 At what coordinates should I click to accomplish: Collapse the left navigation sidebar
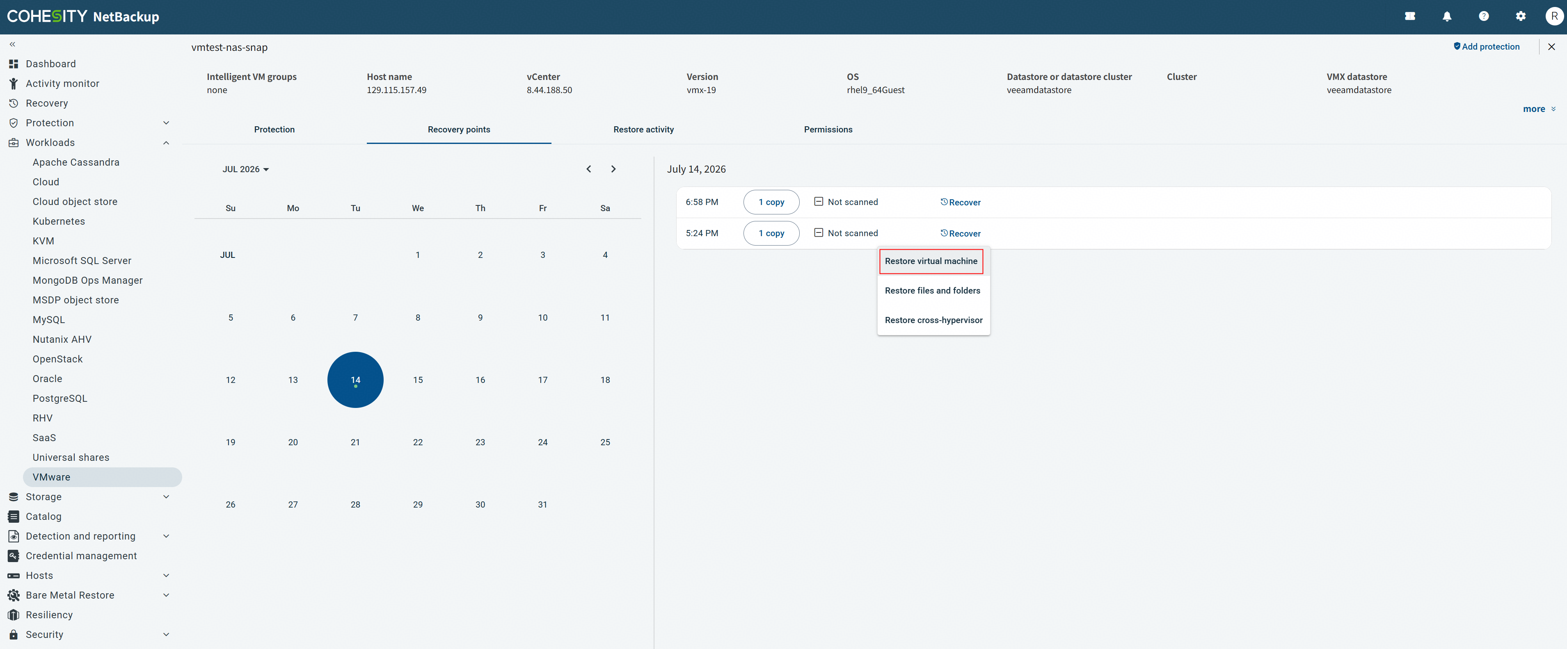tap(12, 44)
